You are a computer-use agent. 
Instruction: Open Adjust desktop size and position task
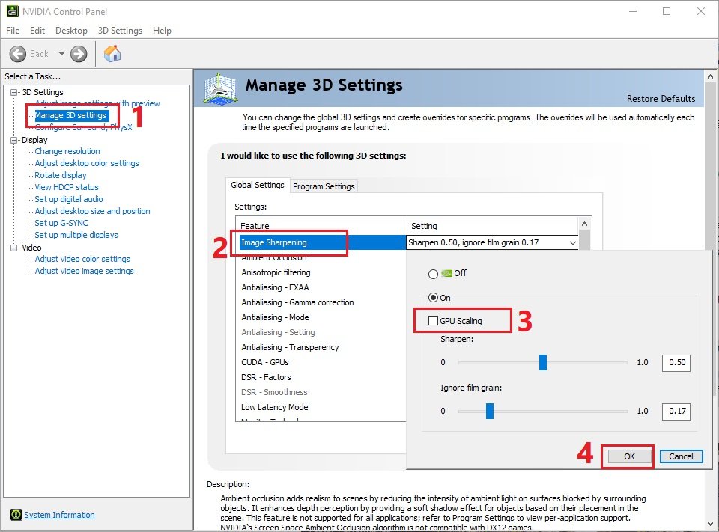click(92, 211)
